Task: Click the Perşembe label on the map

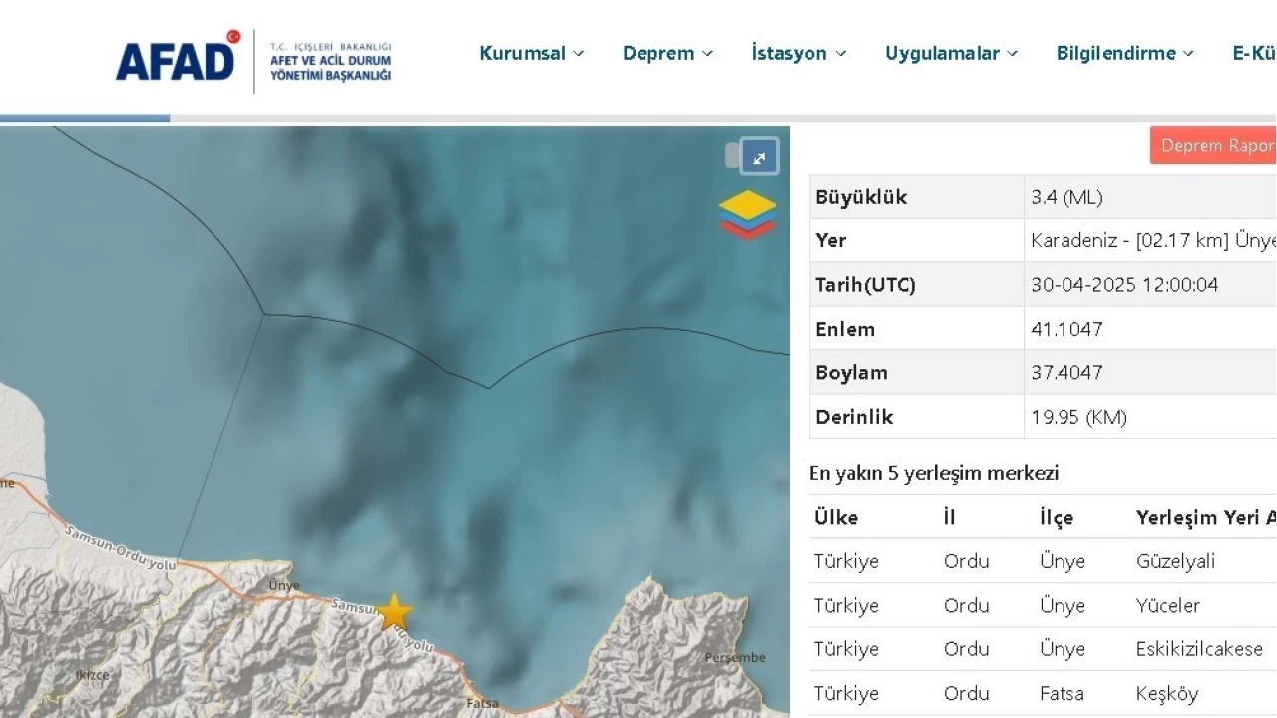Action: 735,658
